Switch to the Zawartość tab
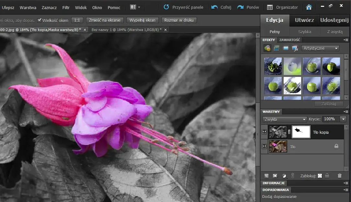Screen dimensions: 351x202 click(290, 39)
